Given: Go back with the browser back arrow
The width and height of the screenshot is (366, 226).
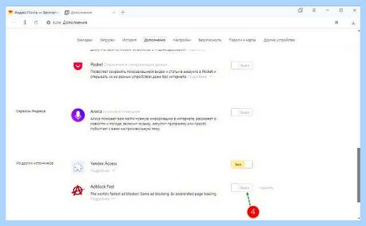Looking at the screenshot, I should pyautogui.click(x=13, y=22).
